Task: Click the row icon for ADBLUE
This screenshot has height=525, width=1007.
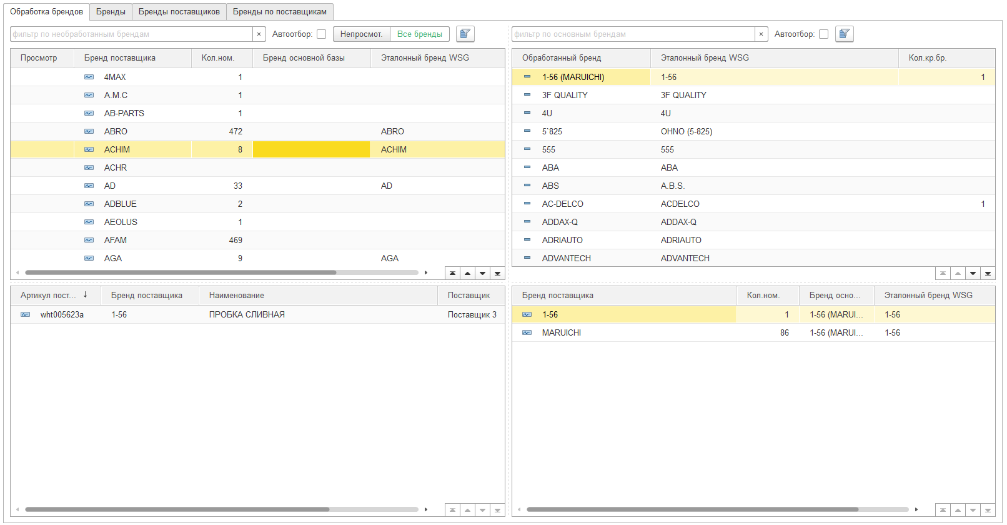Action: (x=89, y=204)
